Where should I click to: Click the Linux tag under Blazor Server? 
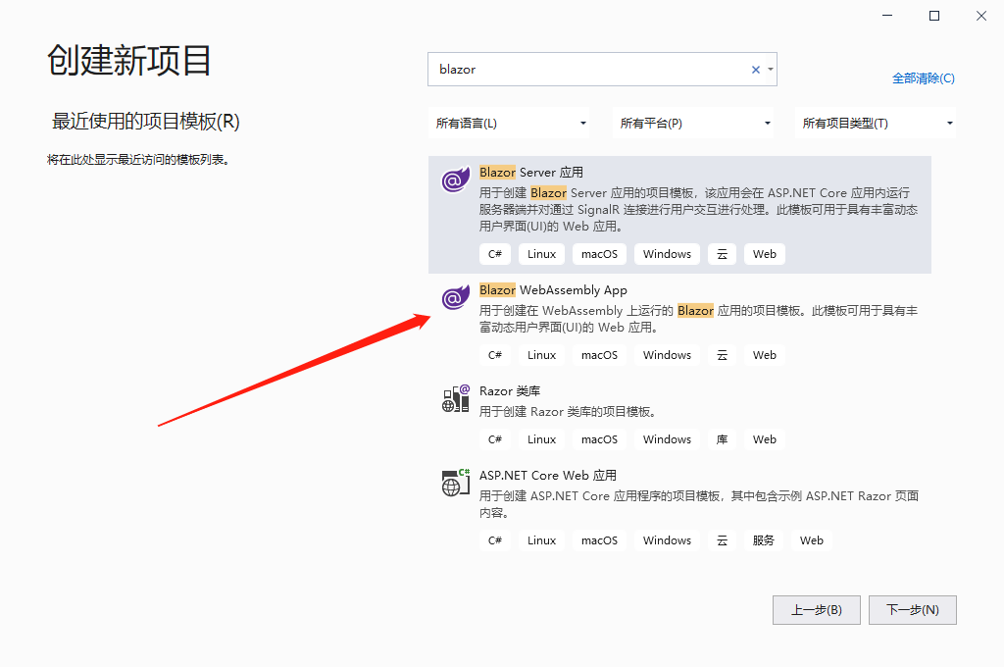[541, 254]
